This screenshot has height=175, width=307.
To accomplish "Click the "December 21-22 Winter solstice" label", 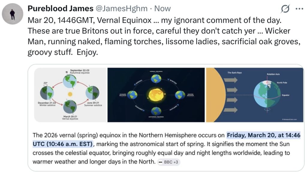I will [47, 103].
